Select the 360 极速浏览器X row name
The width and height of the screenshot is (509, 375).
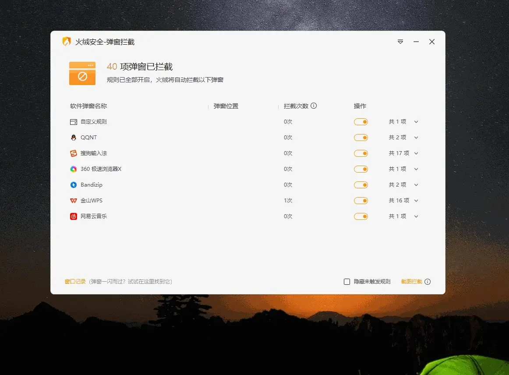pyautogui.click(x=101, y=169)
